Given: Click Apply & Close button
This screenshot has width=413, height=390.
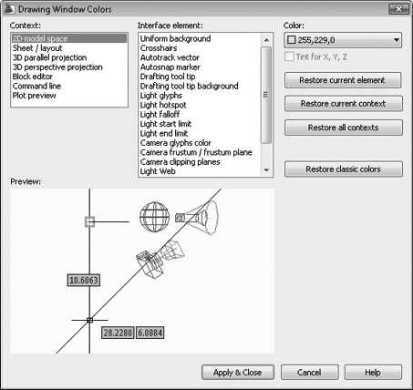Looking at the screenshot, I should click(238, 373).
